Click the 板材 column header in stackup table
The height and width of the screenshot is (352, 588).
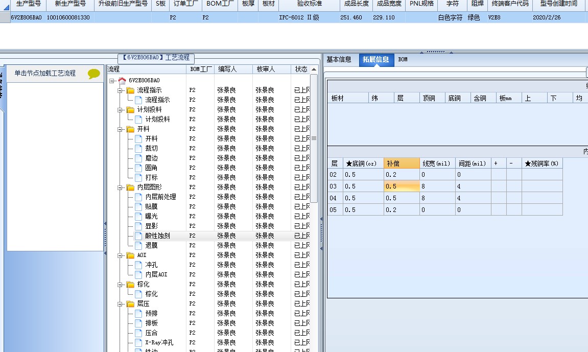(347, 98)
